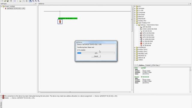This screenshot has width=192, height=108.
Task: Switch to the Fieldbus tab
Action: point(141,65)
